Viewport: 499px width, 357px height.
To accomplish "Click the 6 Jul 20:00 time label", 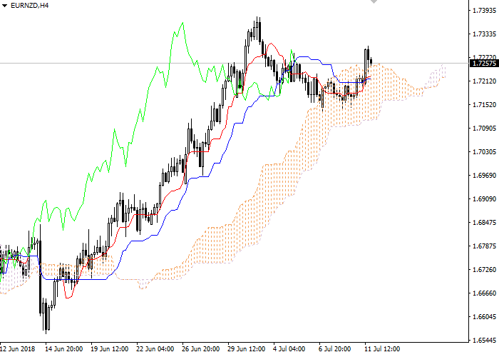I will [x=335, y=348].
